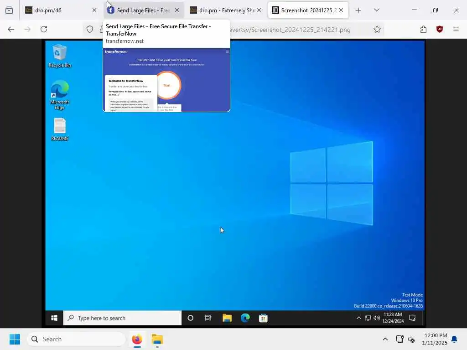Click the muted volume tray icon
This screenshot has width=467, height=350.
411,339
